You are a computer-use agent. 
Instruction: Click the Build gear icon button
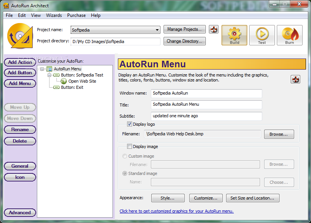click(x=234, y=35)
